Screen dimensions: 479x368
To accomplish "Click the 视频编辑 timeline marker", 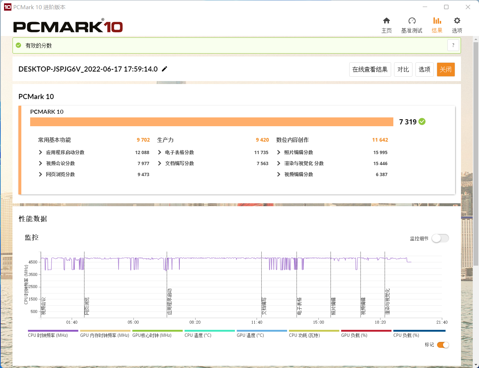I will point(364,306).
